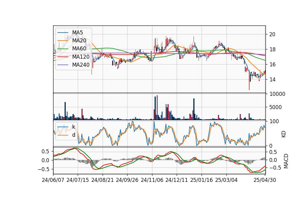Click the KD axis value 100

pos(274,121)
